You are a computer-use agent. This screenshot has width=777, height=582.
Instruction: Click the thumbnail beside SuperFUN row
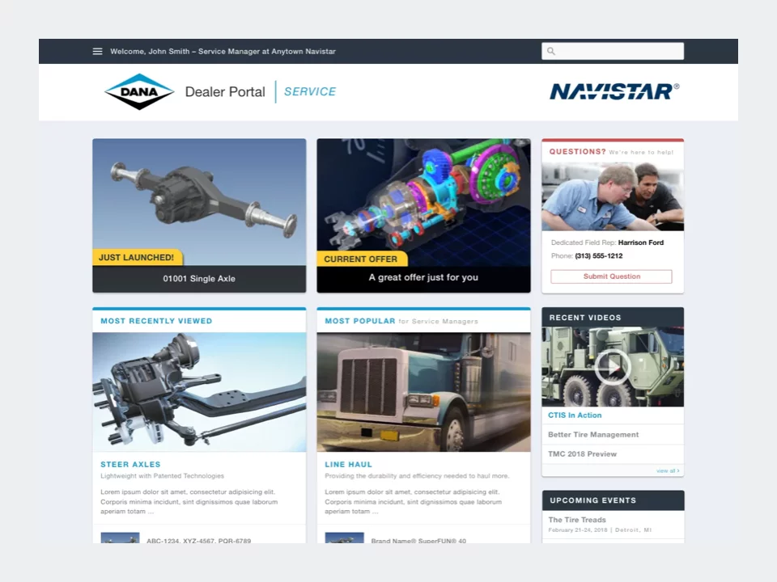click(345, 538)
